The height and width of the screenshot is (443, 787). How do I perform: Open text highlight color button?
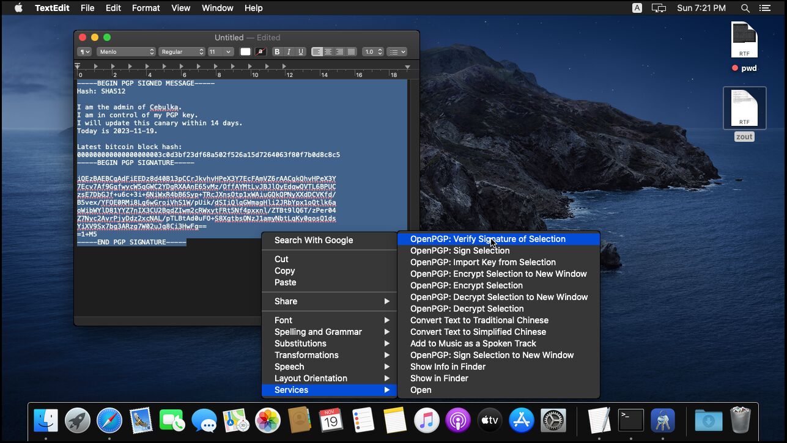[261, 52]
